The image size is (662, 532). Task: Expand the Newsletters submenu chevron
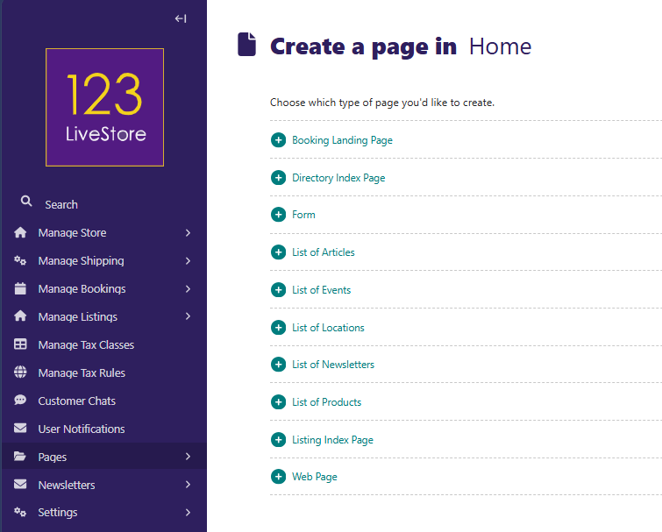188,485
